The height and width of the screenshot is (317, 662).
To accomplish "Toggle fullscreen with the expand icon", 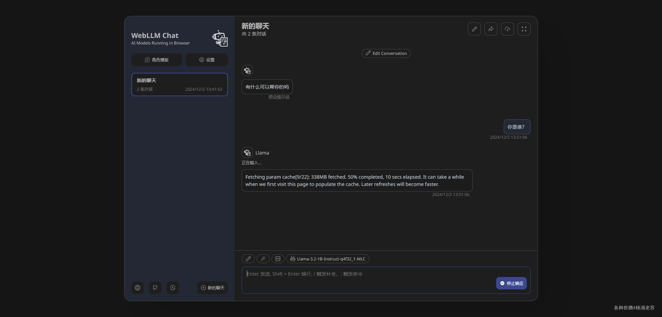I will pyautogui.click(x=524, y=29).
